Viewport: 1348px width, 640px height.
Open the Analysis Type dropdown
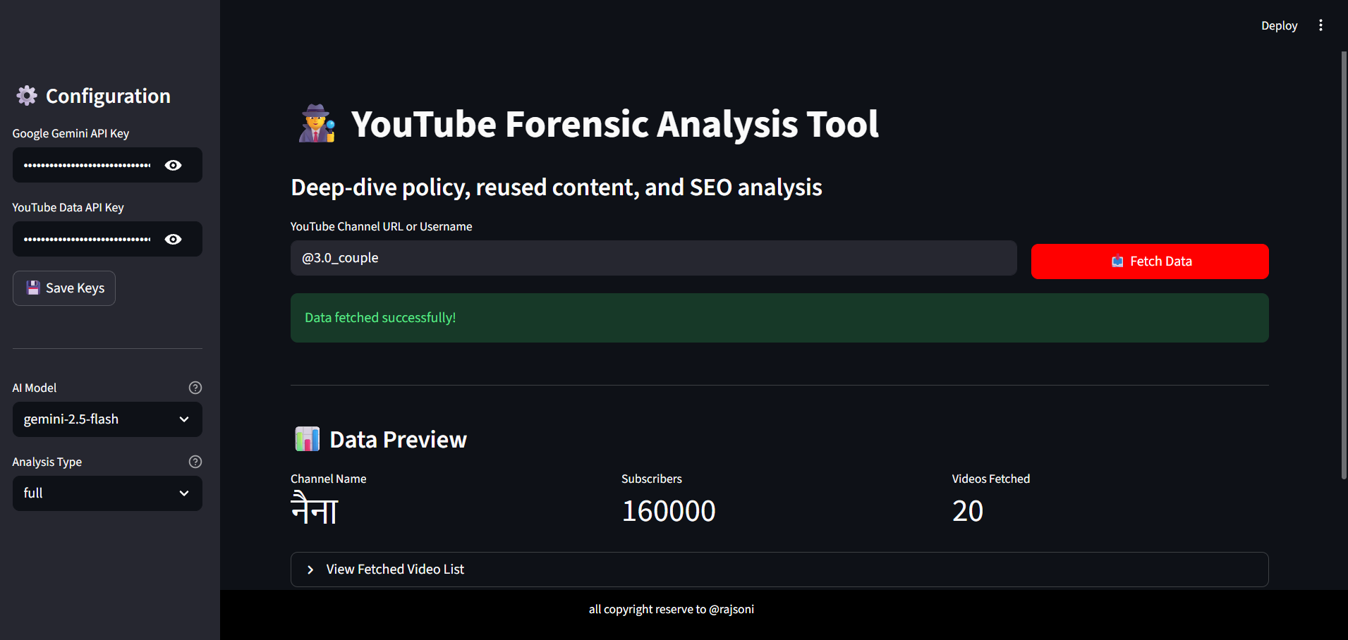click(x=107, y=493)
